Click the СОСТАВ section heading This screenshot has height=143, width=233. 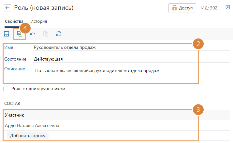(12, 103)
